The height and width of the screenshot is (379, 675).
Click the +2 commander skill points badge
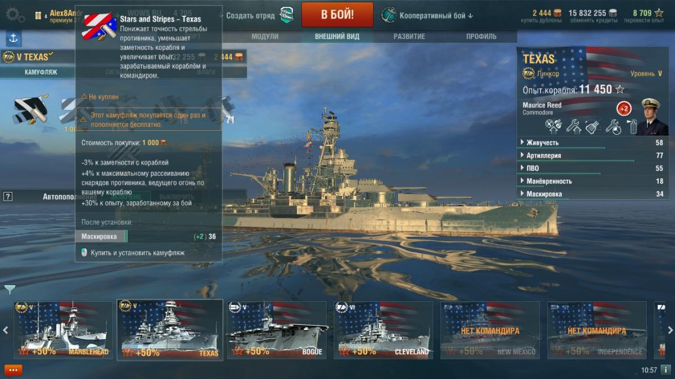click(623, 108)
